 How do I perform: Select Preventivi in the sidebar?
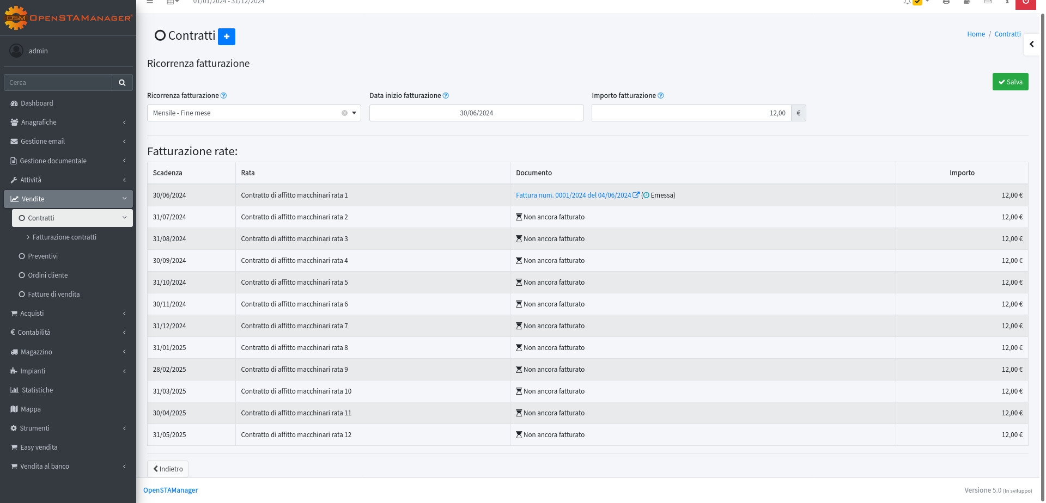(x=42, y=256)
